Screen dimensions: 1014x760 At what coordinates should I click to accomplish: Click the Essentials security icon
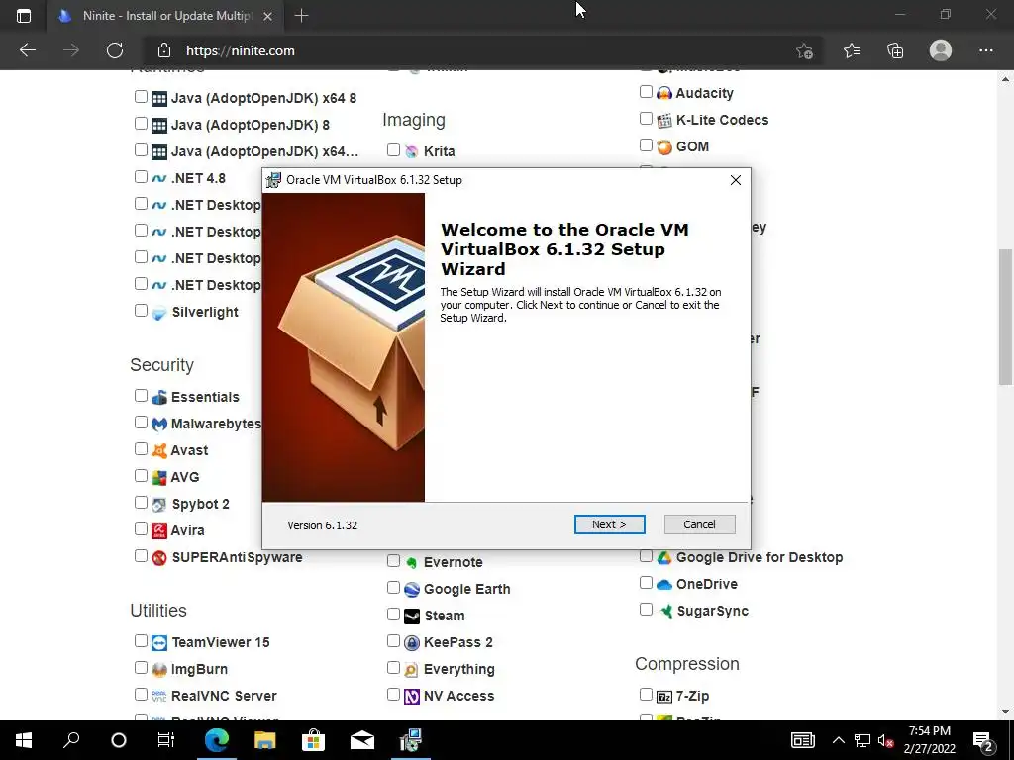click(159, 398)
